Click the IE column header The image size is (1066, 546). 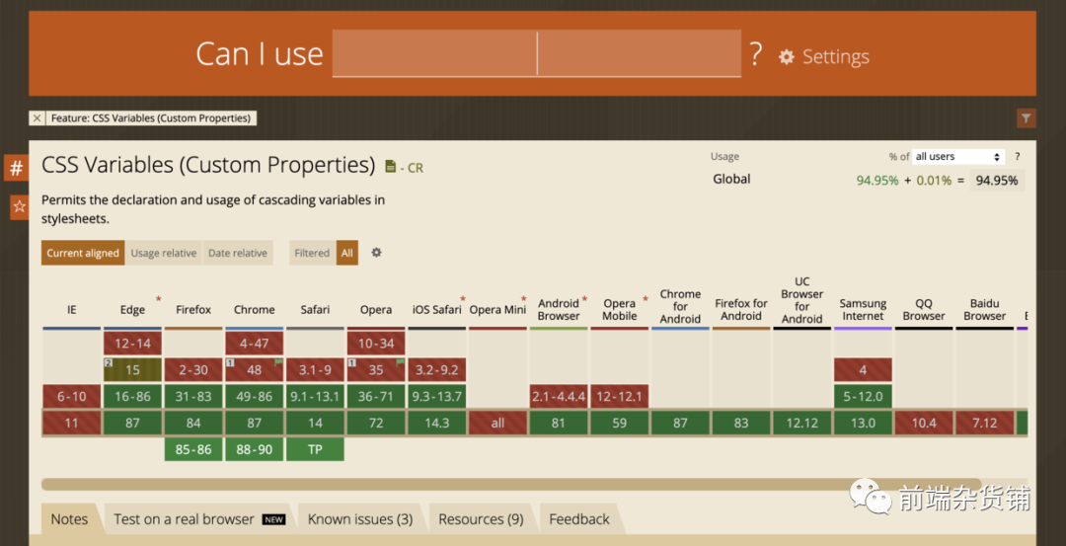click(71, 309)
